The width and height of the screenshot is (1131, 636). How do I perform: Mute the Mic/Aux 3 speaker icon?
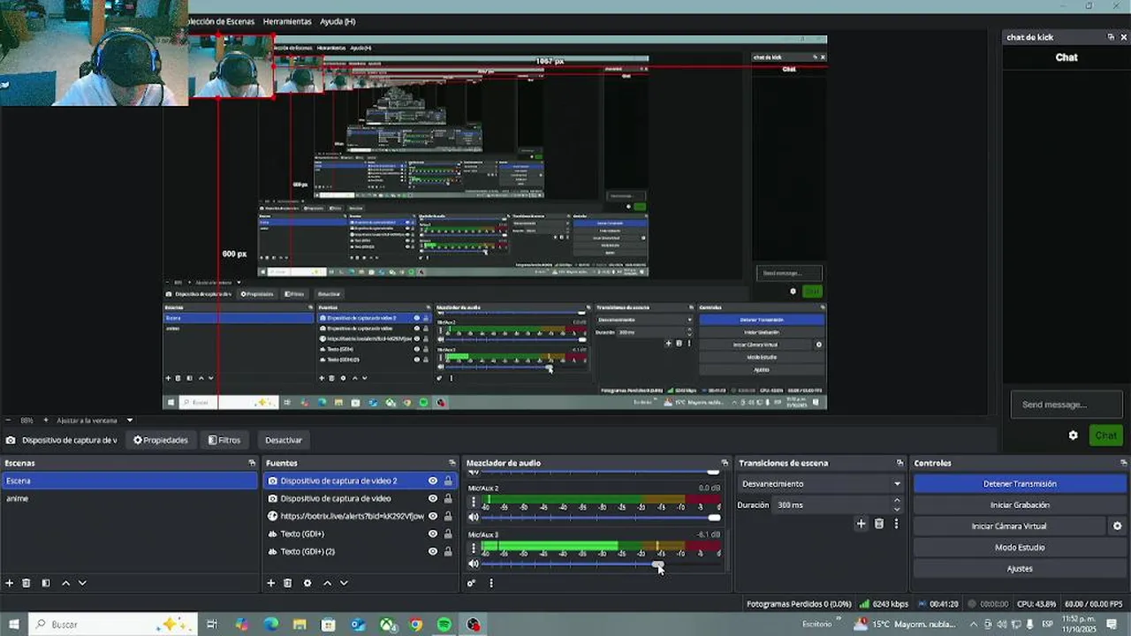[x=474, y=564]
